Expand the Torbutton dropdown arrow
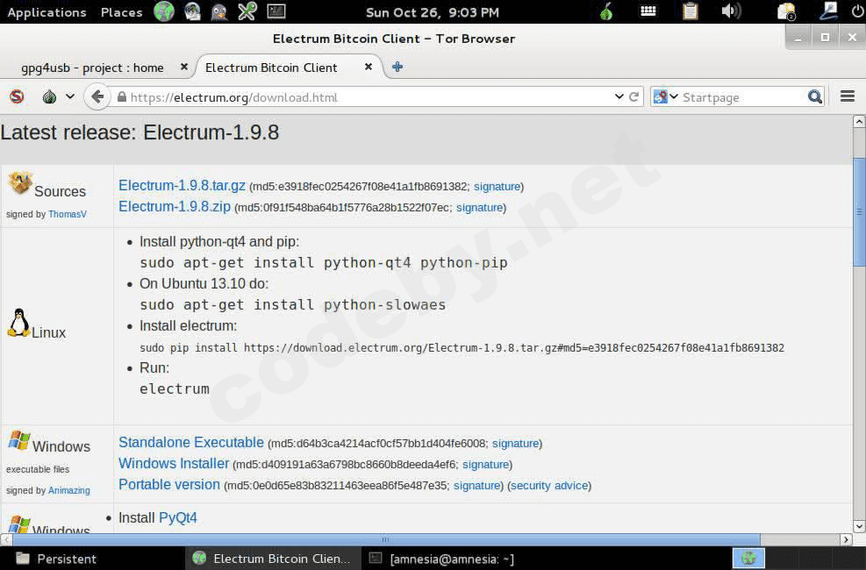The height and width of the screenshot is (570, 866). (x=70, y=96)
